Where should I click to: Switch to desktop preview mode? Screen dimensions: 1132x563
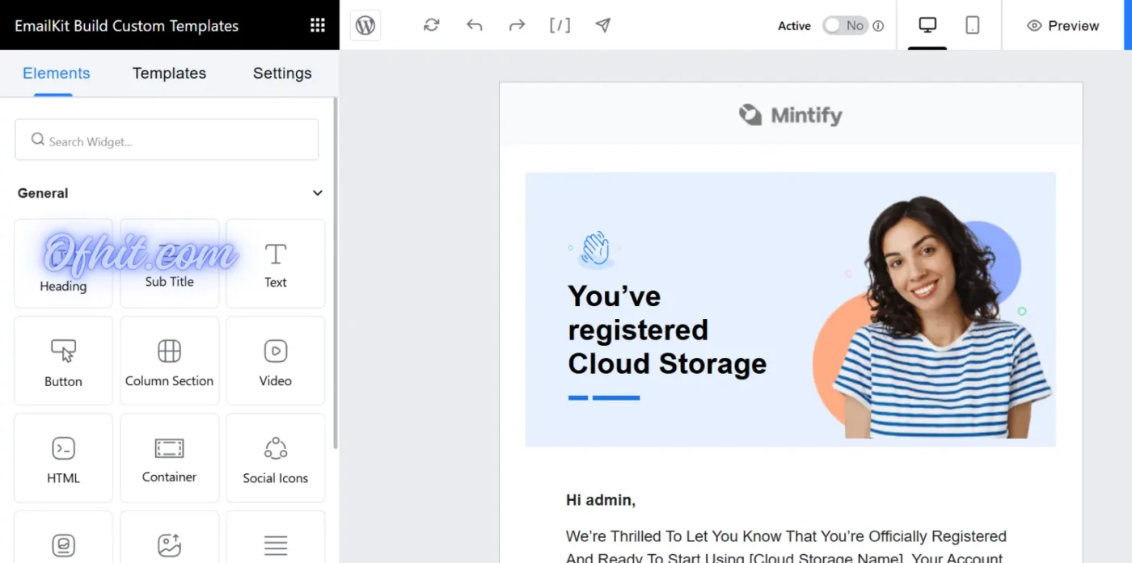point(927,25)
